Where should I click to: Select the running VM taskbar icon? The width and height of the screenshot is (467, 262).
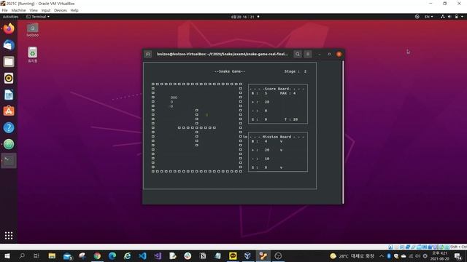coord(263,256)
